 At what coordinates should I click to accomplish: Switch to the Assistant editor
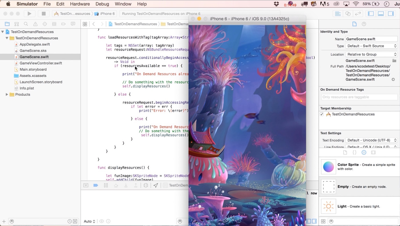click(x=348, y=14)
